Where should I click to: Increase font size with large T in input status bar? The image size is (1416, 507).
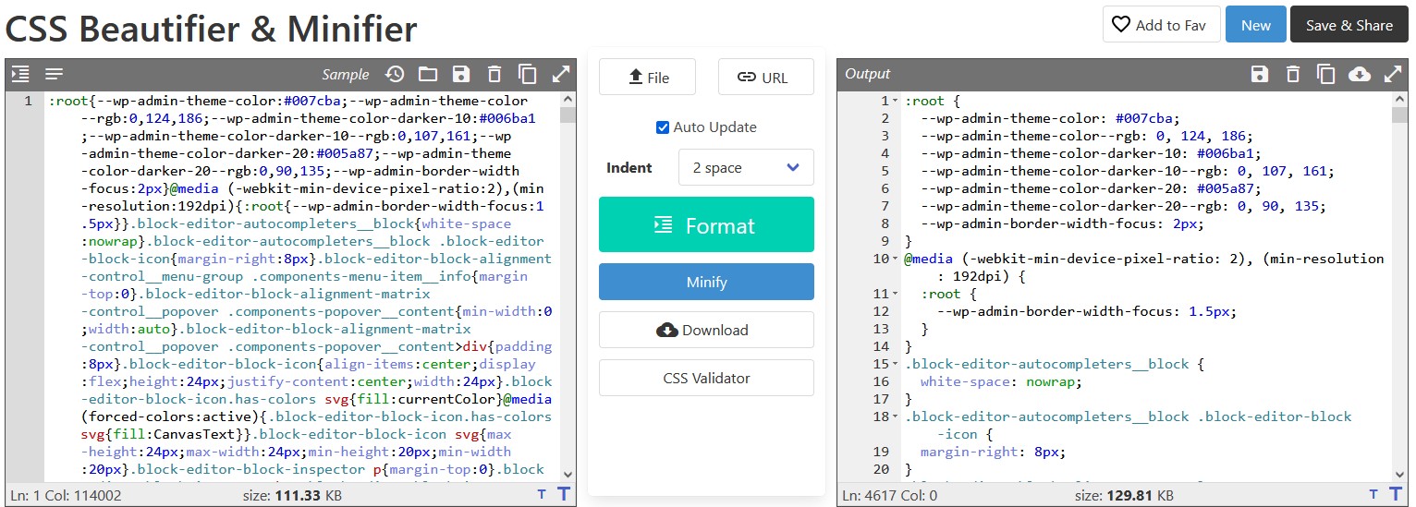click(x=563, y=494)
